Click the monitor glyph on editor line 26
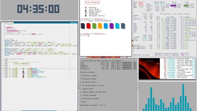The image size is (197, 111). 23,69
